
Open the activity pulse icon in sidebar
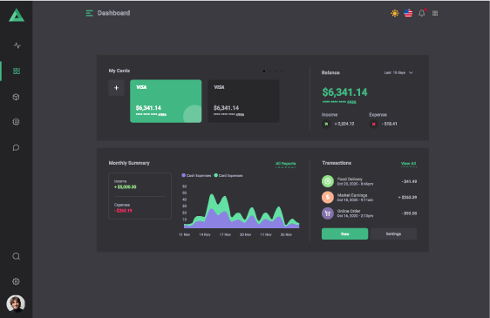click(x=17, y=45)
